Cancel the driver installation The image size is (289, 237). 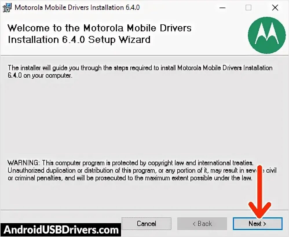coord(147,224)
